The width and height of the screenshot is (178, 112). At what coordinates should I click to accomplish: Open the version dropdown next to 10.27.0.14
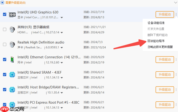click(62, 32)
